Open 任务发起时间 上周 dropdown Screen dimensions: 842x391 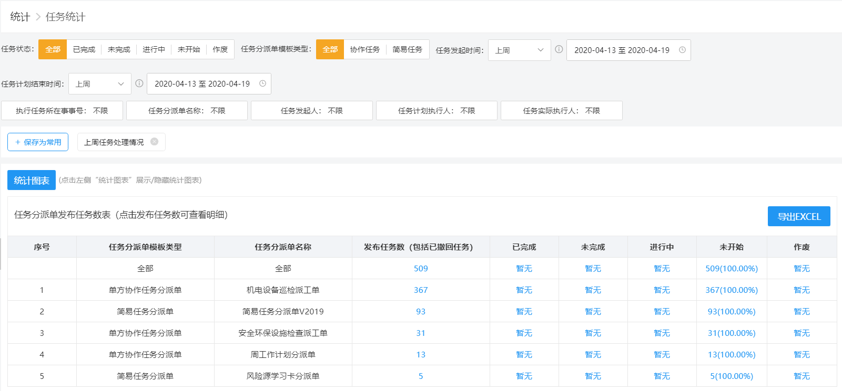[x=519, y=50]
